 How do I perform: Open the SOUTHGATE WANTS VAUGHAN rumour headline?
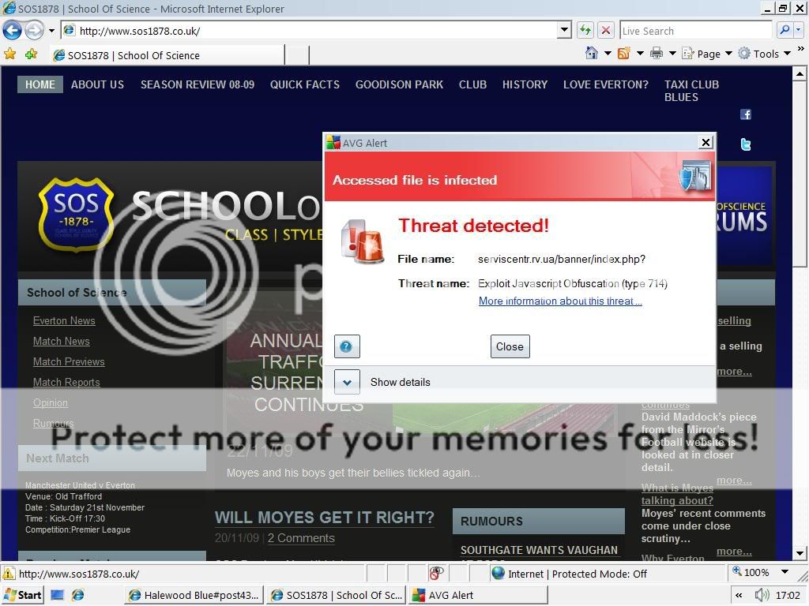pos(539,550)
